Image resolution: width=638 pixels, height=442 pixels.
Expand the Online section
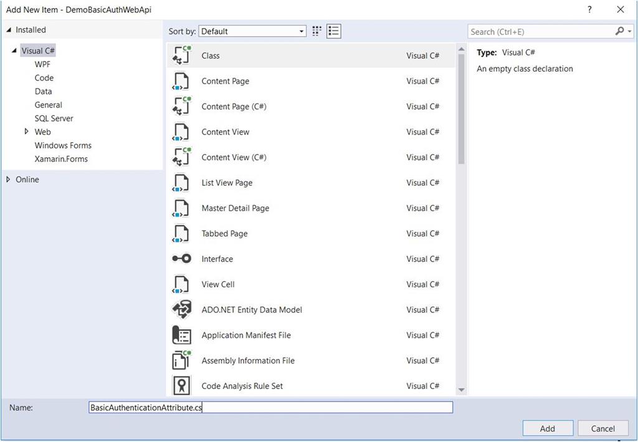pos(7,179)
